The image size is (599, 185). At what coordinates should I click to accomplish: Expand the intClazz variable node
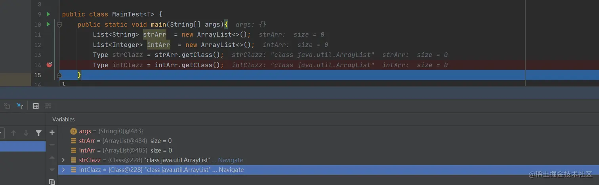(63, 170)
